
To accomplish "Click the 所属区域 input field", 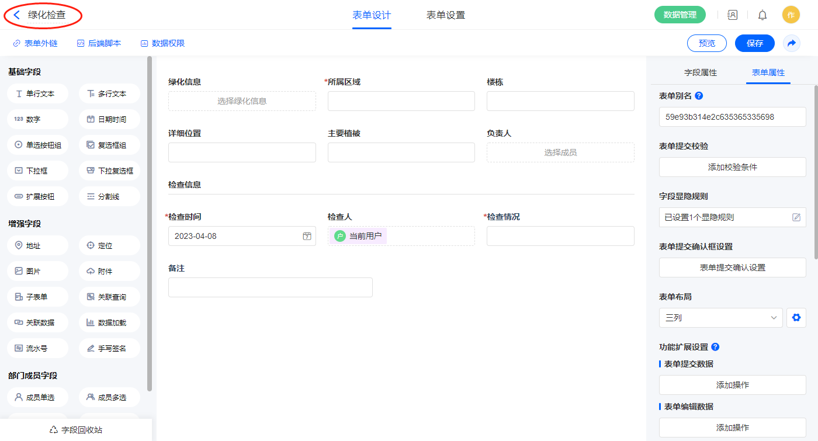I will (x=401, y=101).
